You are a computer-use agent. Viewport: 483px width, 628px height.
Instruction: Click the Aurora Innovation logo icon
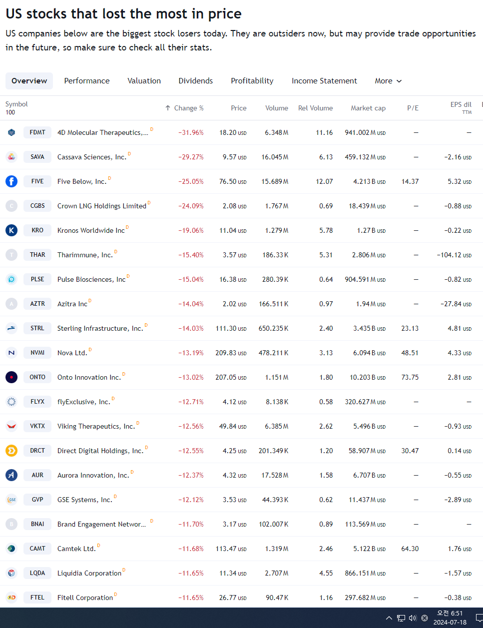click(11, 475)
